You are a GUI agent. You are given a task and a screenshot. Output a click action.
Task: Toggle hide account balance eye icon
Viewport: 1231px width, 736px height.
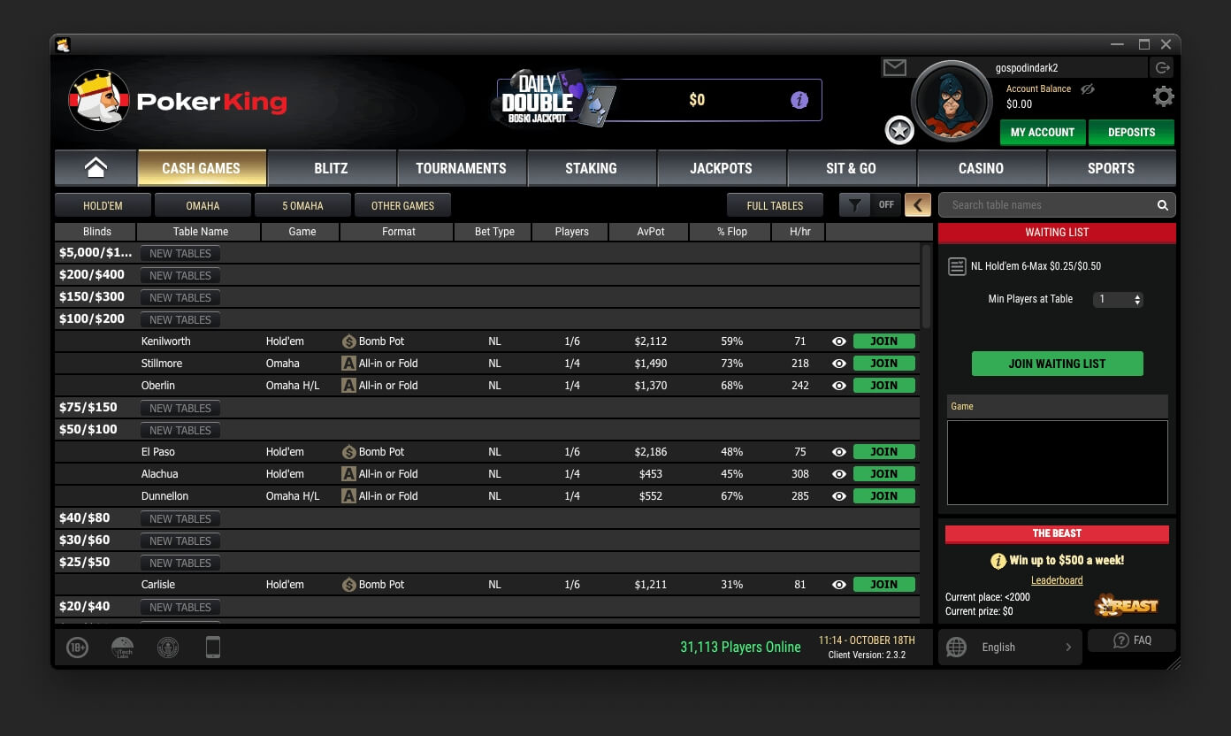(x=1088, y=88)
